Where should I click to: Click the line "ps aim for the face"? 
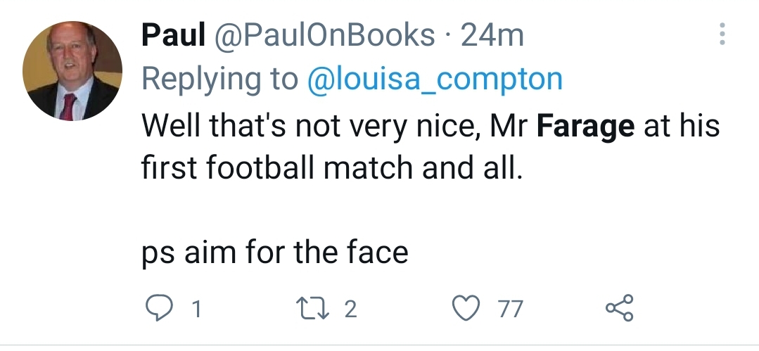click(275, 253)
